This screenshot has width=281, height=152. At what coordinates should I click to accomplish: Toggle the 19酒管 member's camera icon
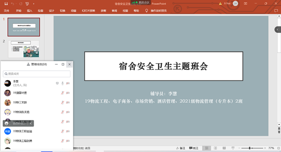(68, 93)
